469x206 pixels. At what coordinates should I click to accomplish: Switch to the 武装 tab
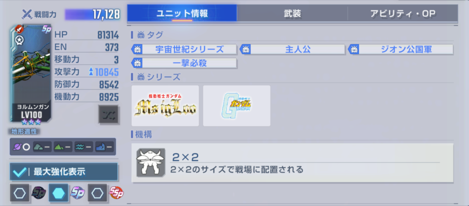[x=292, y=13]
